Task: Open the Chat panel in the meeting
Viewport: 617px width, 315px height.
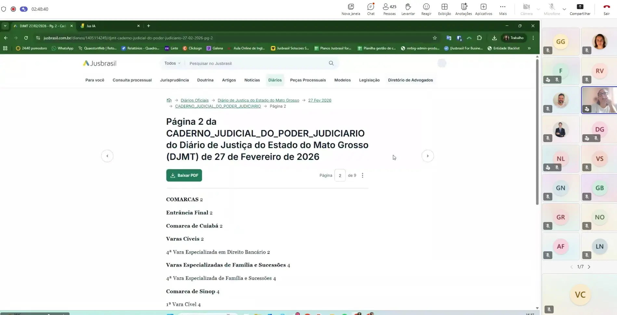Action: 371,9
